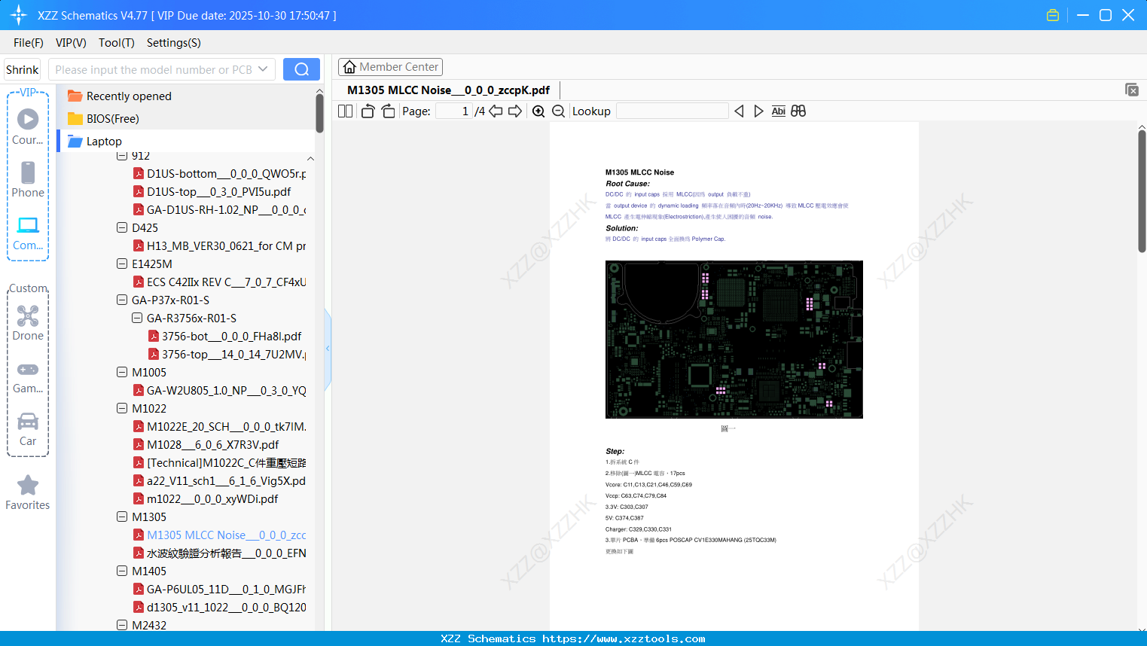Open the Recently opened folder

point(119,96)
